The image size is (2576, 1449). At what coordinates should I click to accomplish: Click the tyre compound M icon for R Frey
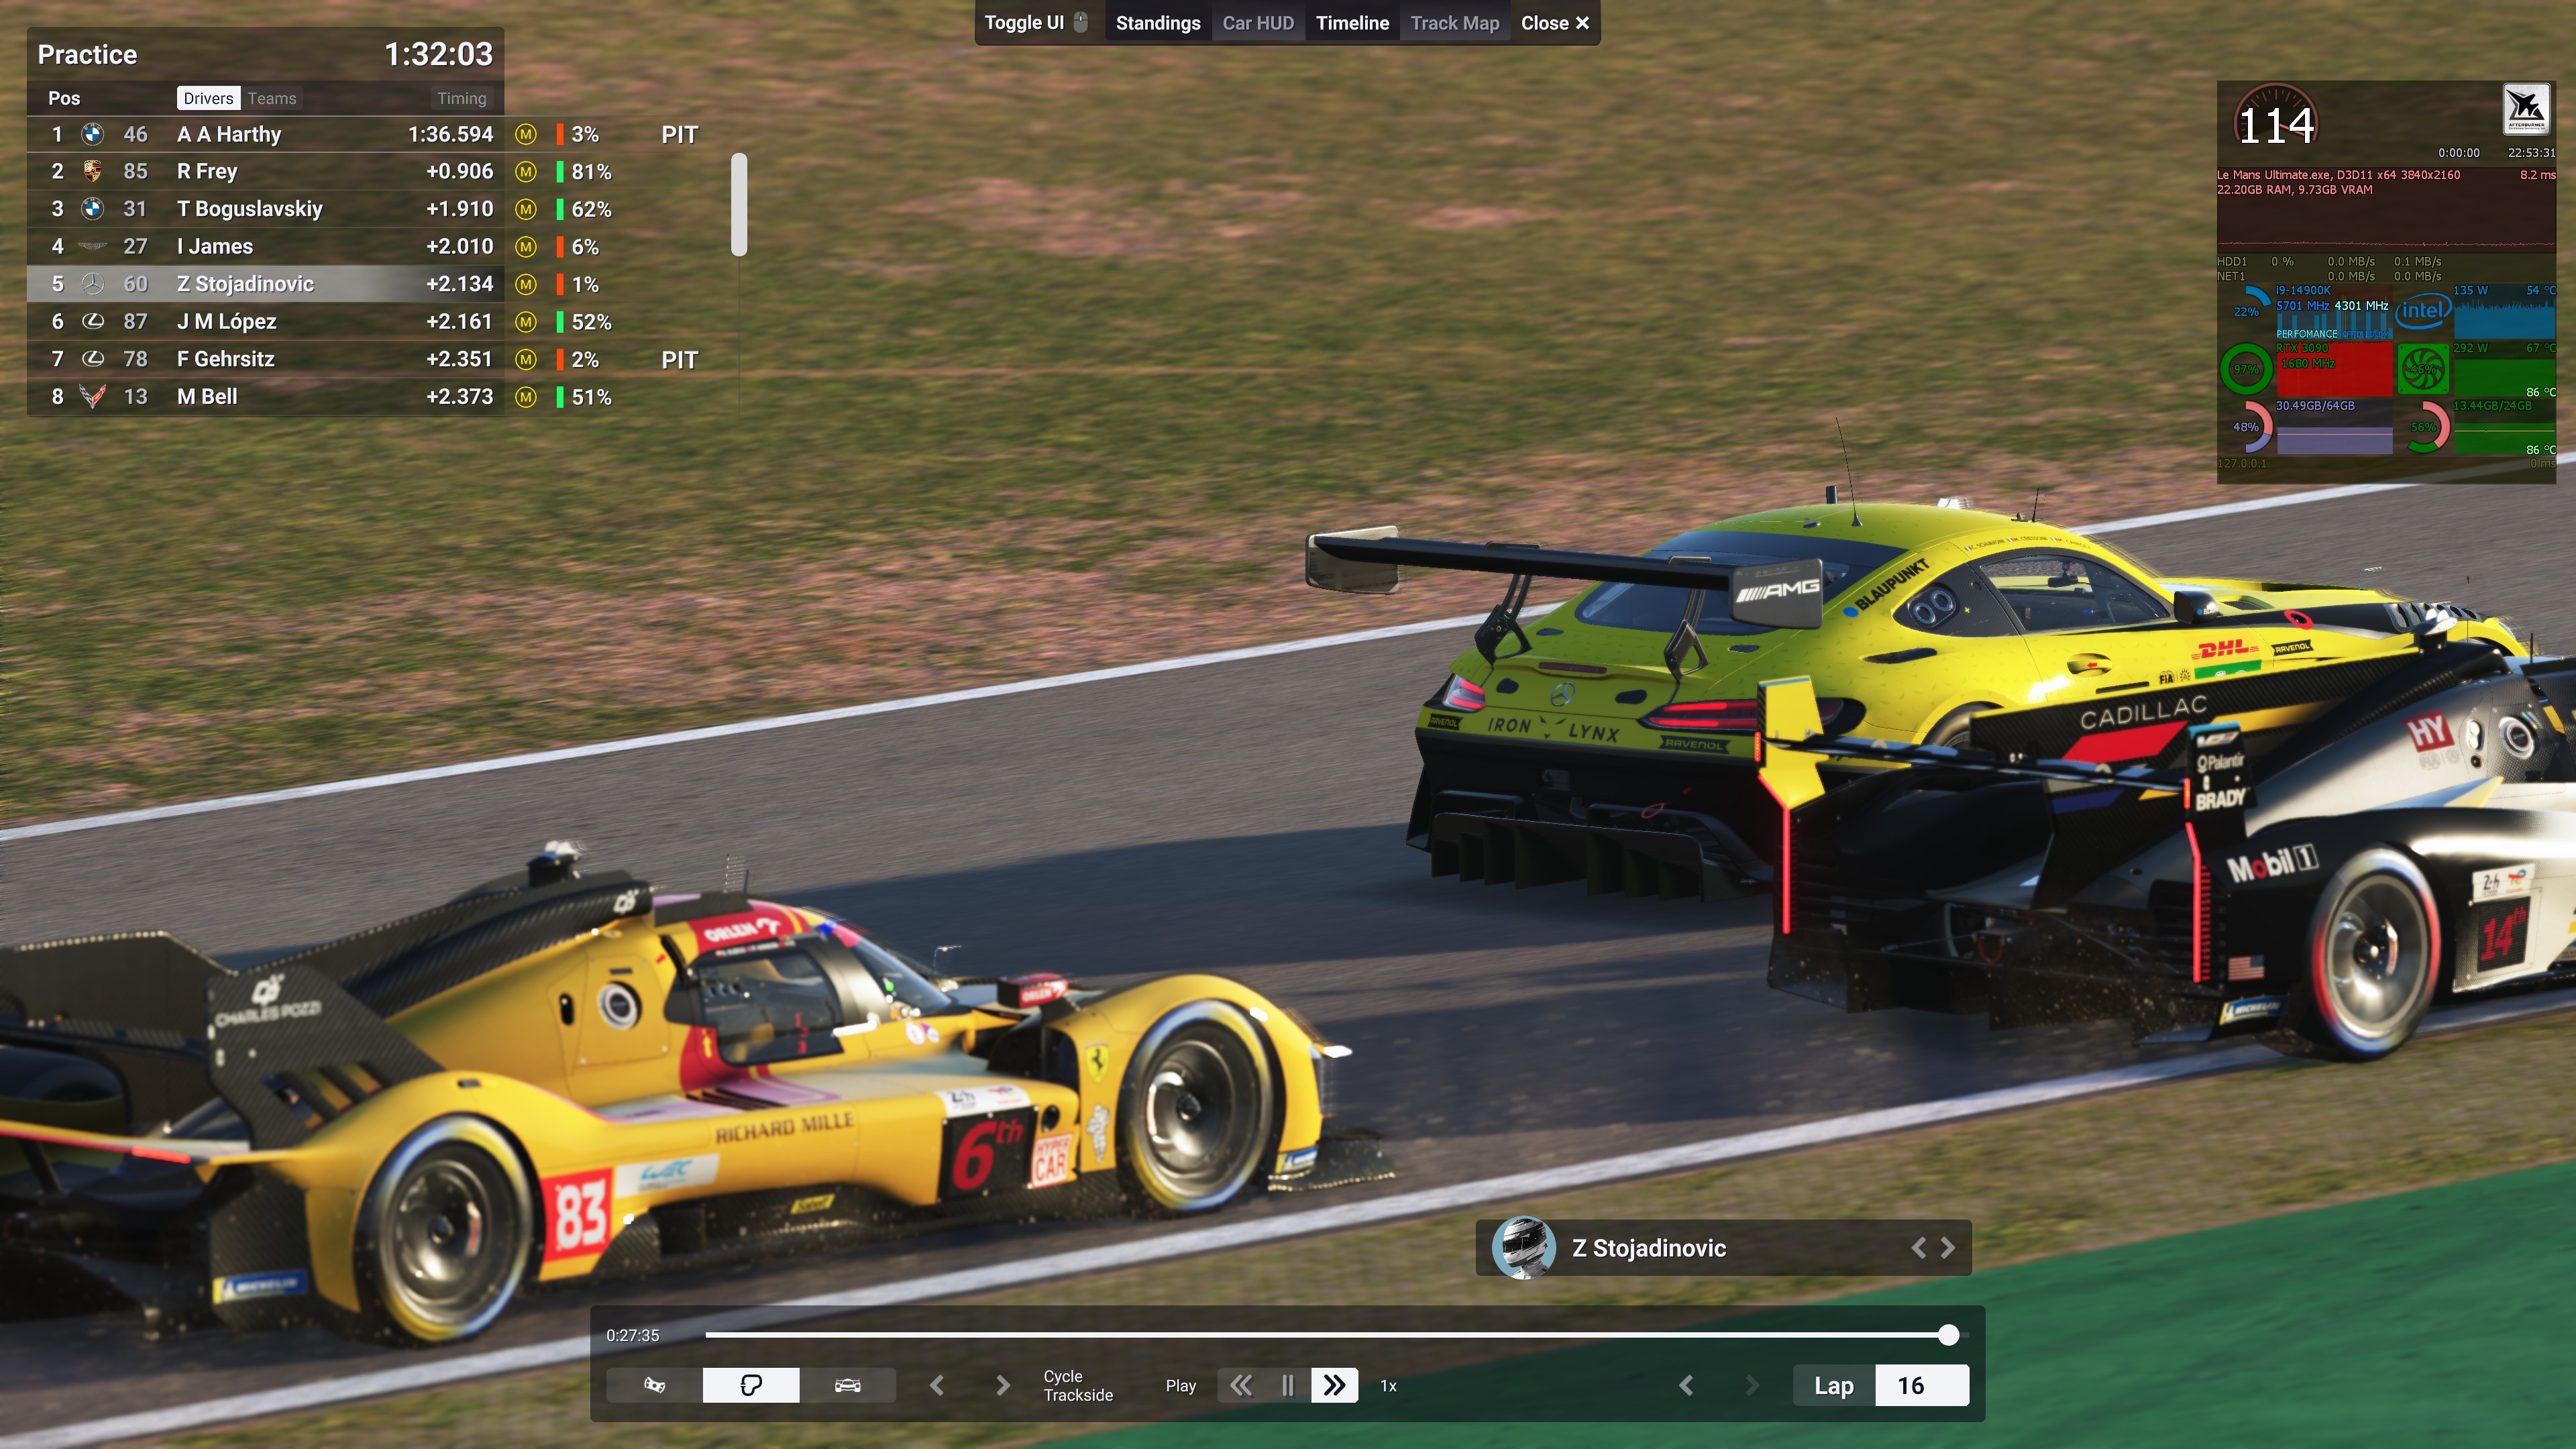point(526,172)
